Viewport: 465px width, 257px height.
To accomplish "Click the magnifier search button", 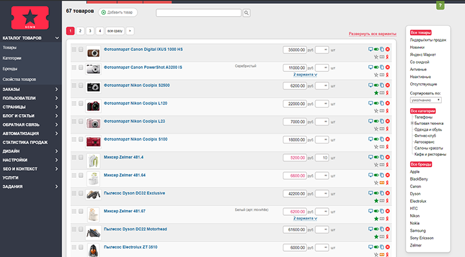I will 247,13.
